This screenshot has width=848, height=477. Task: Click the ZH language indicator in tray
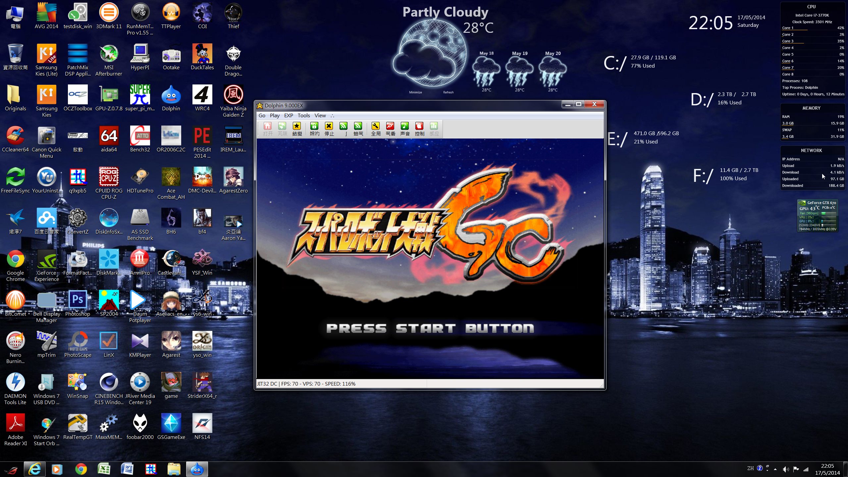point(750,468)
